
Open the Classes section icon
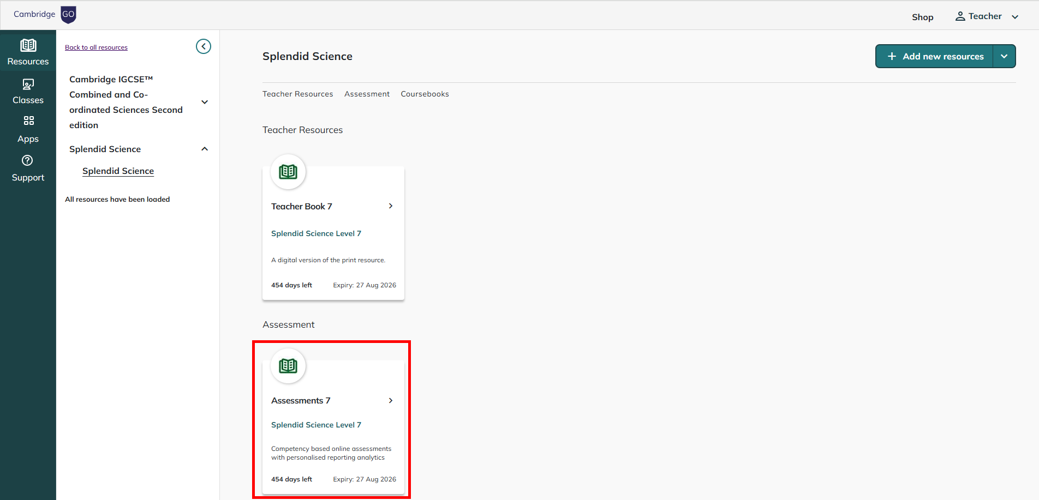point(28,84)
